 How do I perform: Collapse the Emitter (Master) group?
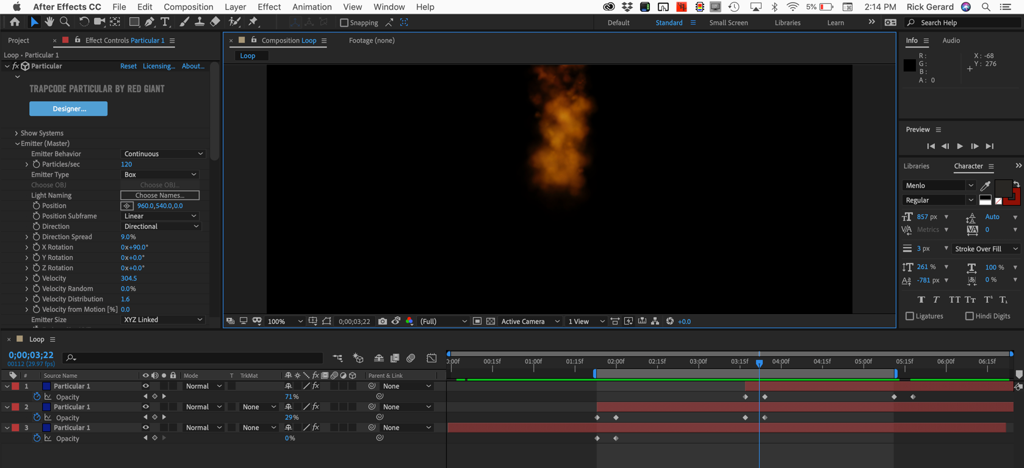coord(17,143)
